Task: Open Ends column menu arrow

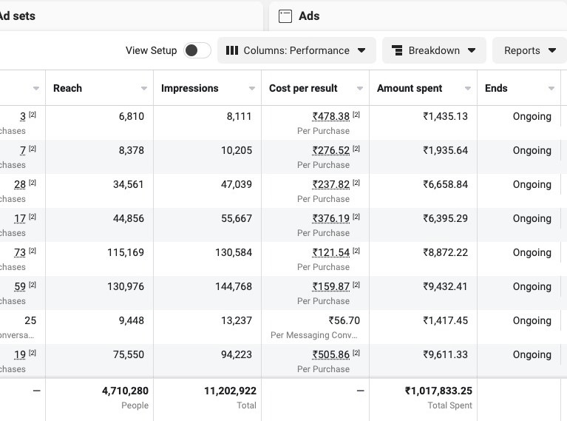Action: click(x=551, y=89)
